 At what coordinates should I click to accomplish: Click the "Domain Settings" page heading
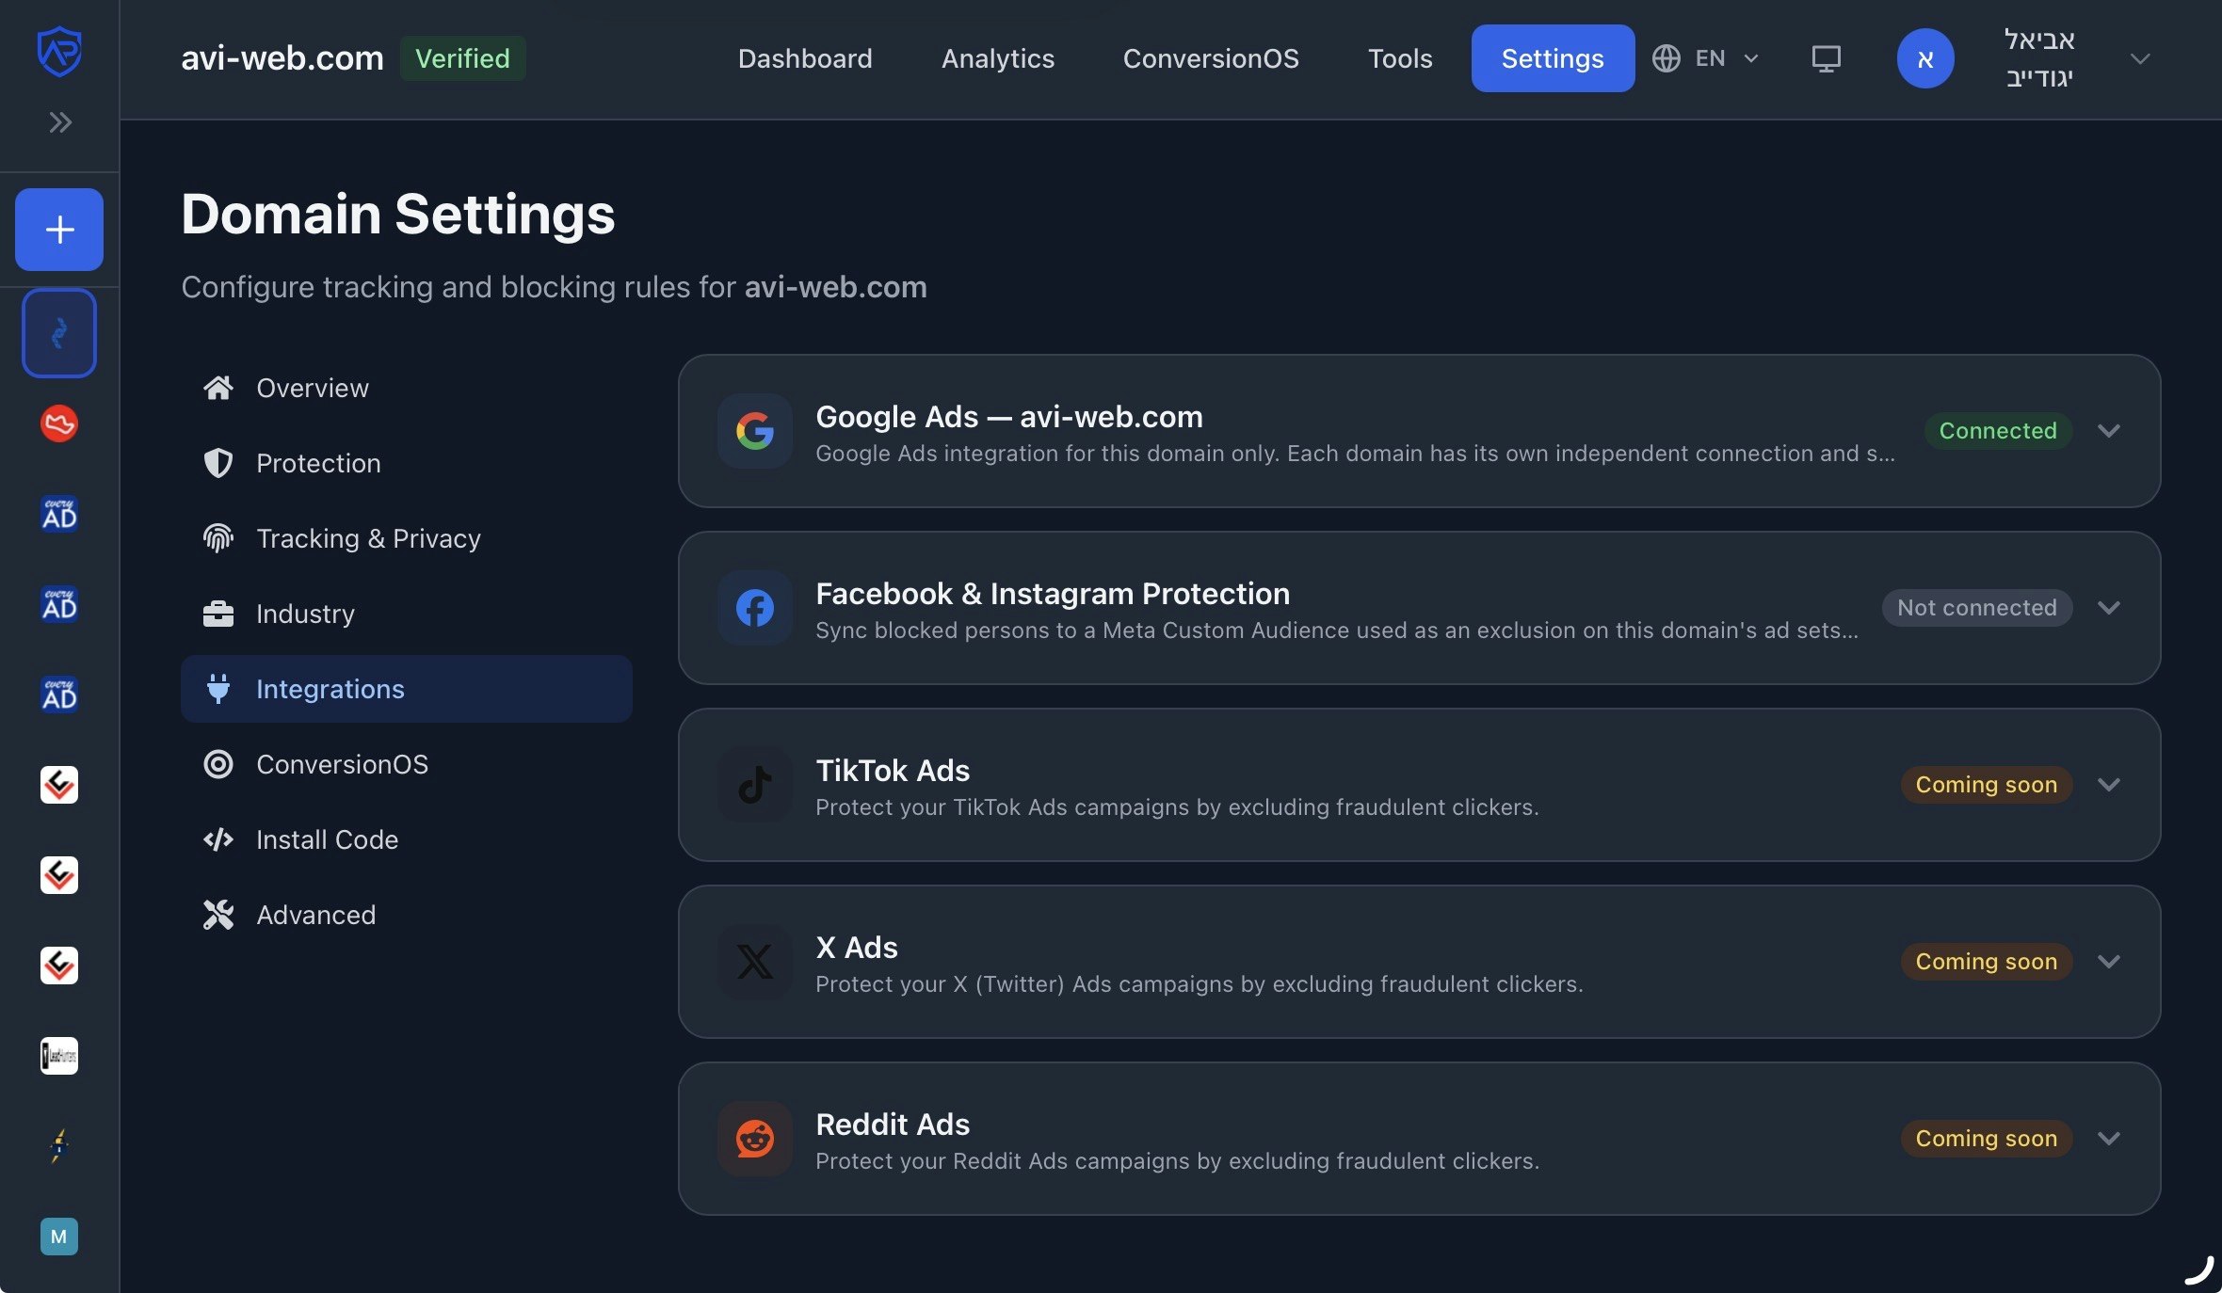pos(398,214)
